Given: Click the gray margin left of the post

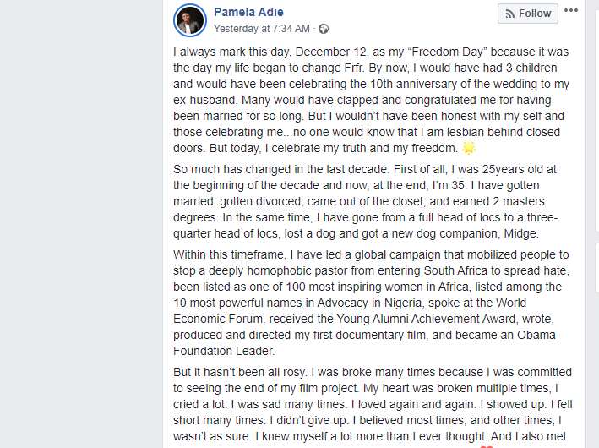Looking at the screenshot, I should click(81, 224).
